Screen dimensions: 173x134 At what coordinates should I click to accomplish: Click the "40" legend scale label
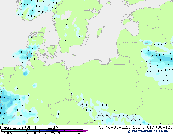coord(72,133)
